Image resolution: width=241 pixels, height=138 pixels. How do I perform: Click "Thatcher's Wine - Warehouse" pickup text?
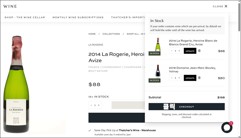tap(137, 130)
